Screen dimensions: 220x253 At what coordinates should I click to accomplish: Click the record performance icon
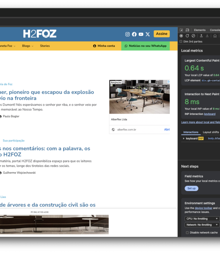click(x=181, y=36)
